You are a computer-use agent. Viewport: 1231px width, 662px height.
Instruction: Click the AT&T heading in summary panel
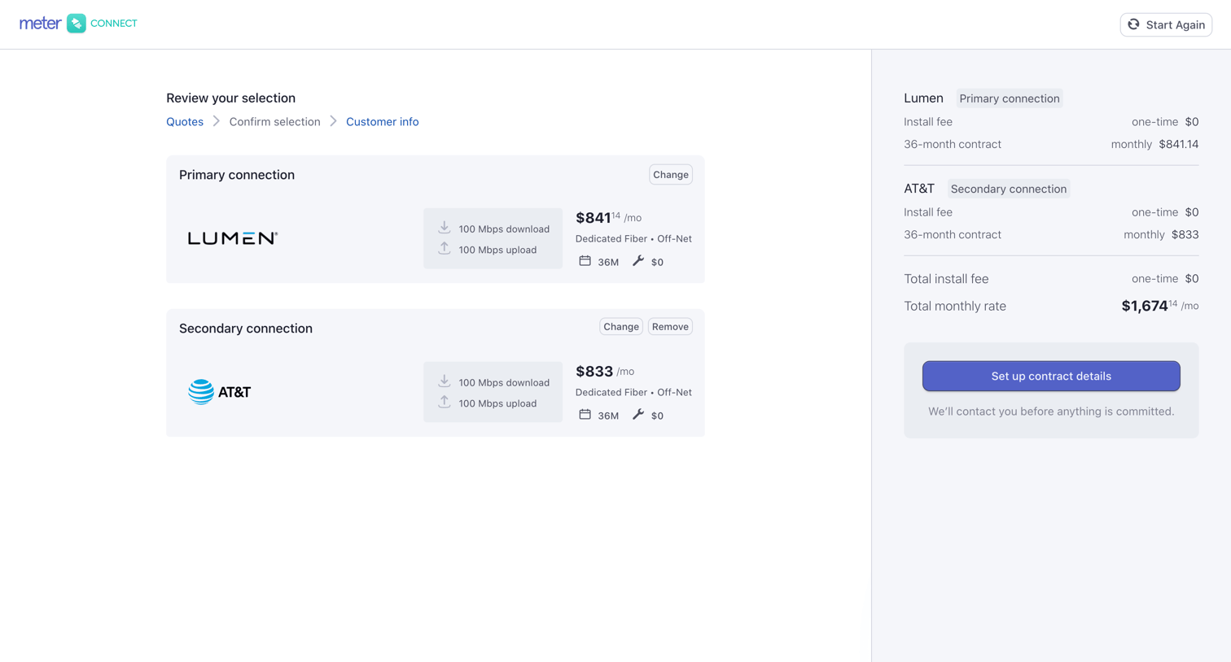tap(919, 189)
